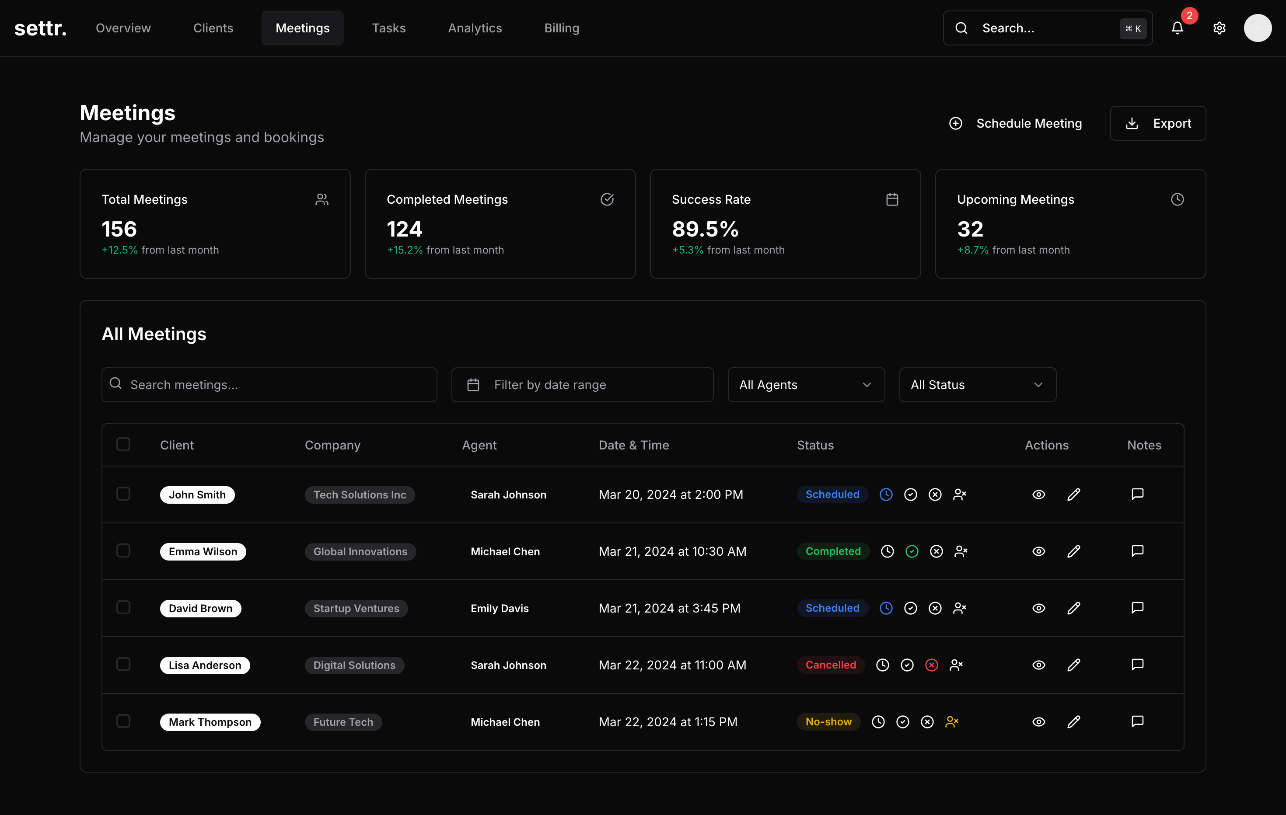Click the clock icon in John Smith's row
Screen dimensions: 1286x815
click(886, 495)
